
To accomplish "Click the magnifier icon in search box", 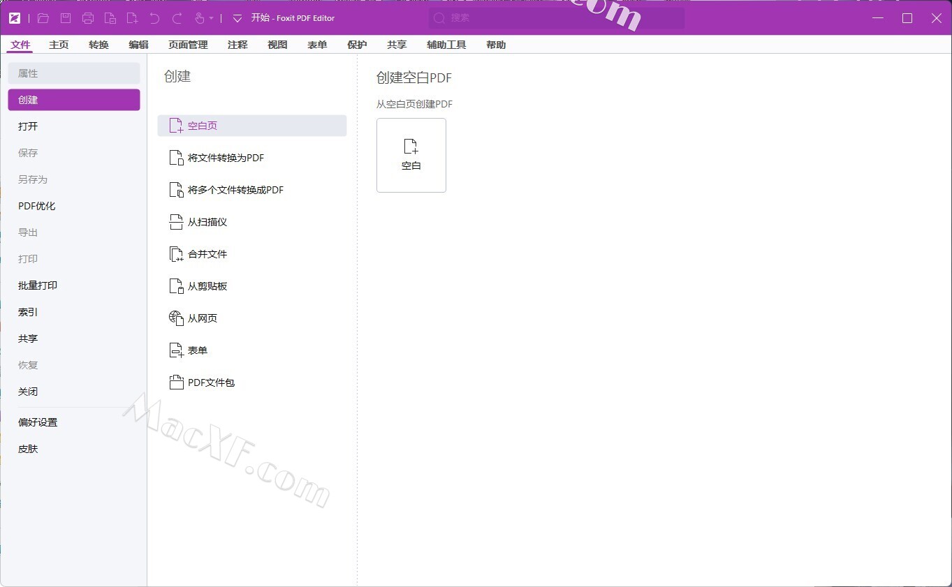I will pyautogui.click(x=439, y=18).
